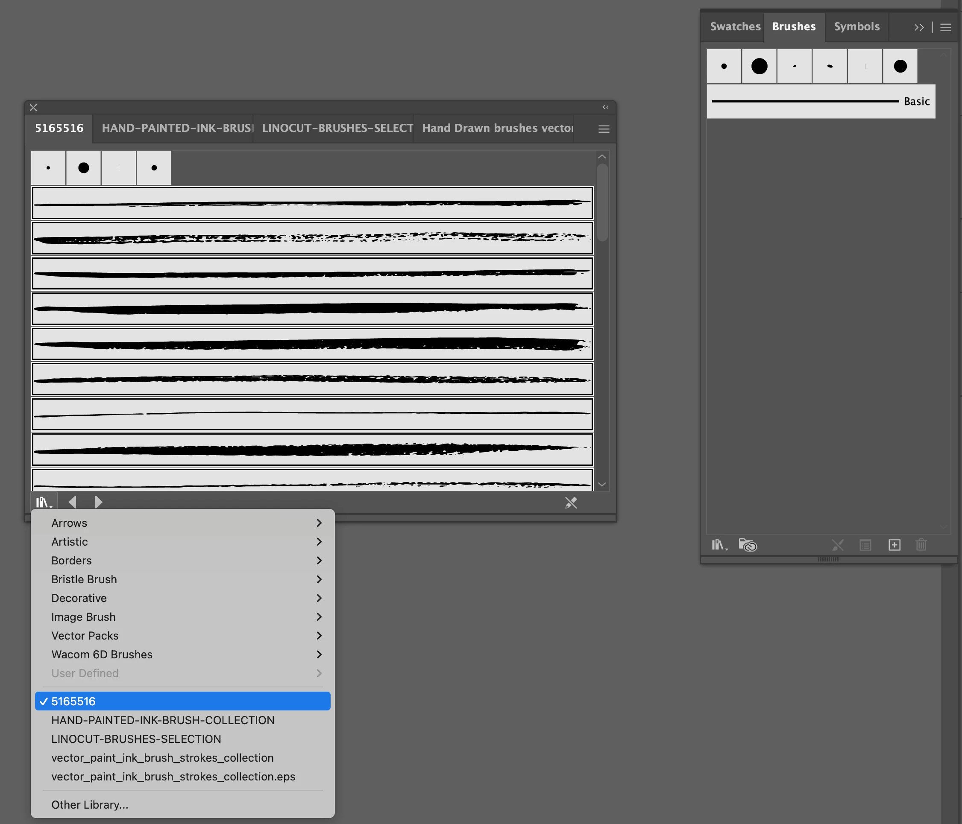Viewport: 962px width, 824px height.
Task: Open the Brushes panel options menu
Action: click(946, 27)
